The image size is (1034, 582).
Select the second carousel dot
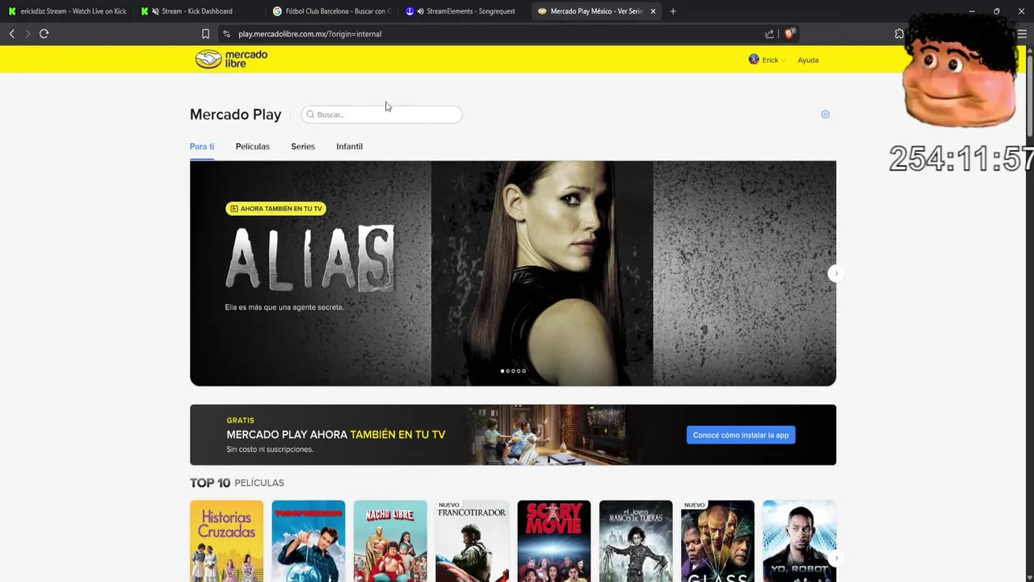pos(507,371)
